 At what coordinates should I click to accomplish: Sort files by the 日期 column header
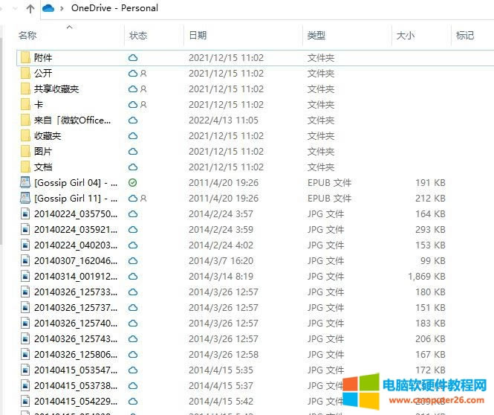coord(198,35)
